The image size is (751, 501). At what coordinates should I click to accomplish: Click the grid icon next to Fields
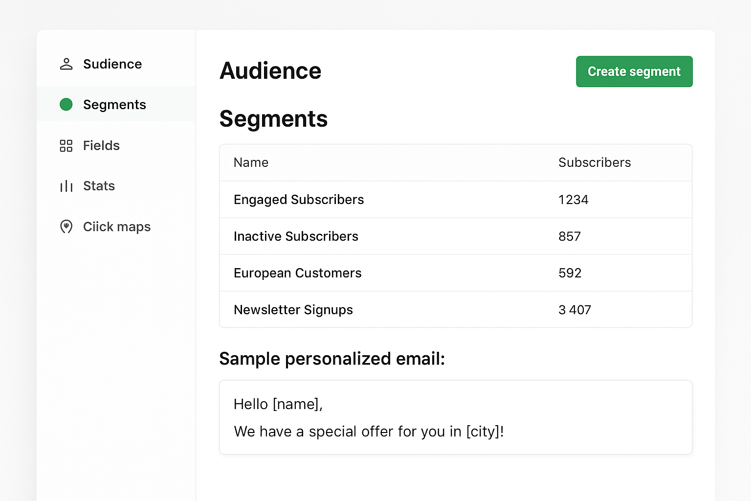[66, 145]
